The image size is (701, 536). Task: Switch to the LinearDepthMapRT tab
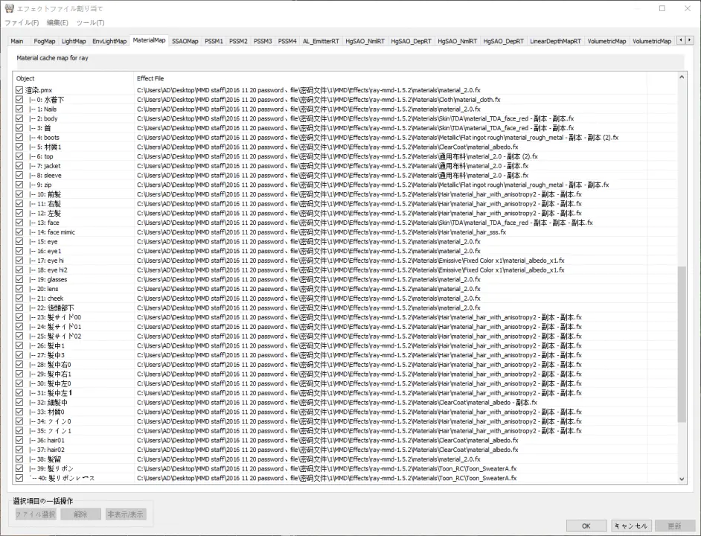[555, 41]
